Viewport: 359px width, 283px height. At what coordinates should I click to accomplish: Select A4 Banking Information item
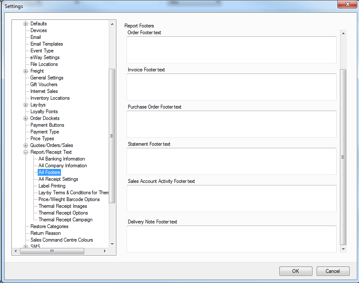tap(61, 159)
